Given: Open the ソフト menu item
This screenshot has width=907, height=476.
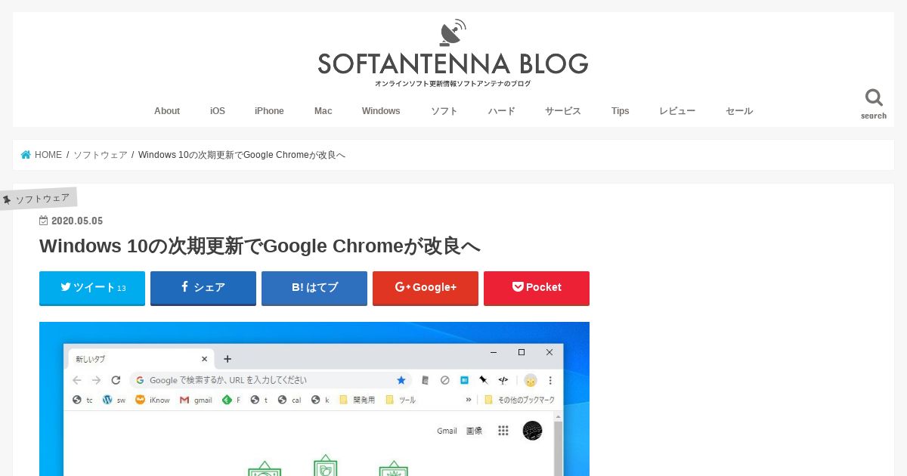Looking at the screenshot, I should click(x=444, y=111).
